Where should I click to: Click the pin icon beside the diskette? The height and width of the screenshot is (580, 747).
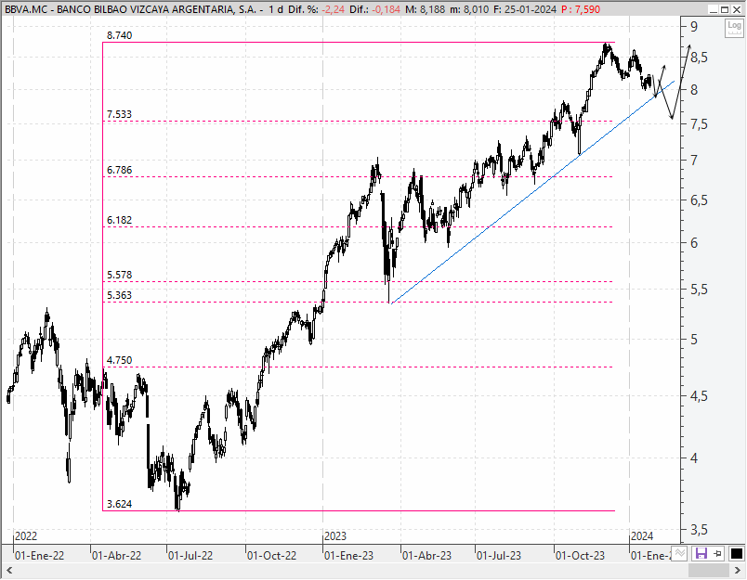[717, 553]
